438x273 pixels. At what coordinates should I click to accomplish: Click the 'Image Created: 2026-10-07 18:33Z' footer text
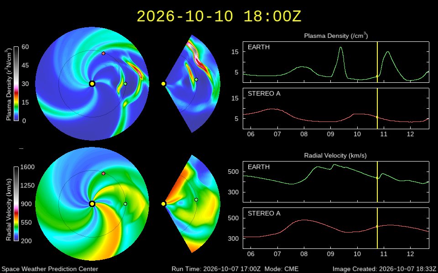click(x=384, y=269)
